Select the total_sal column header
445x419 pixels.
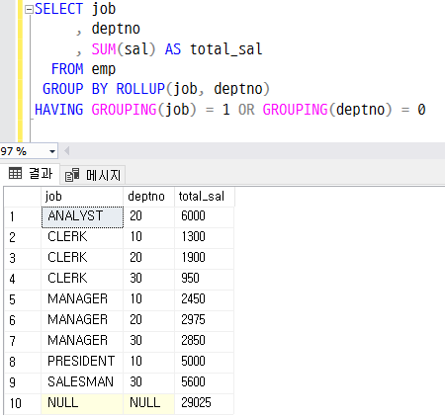click(205, 197)
